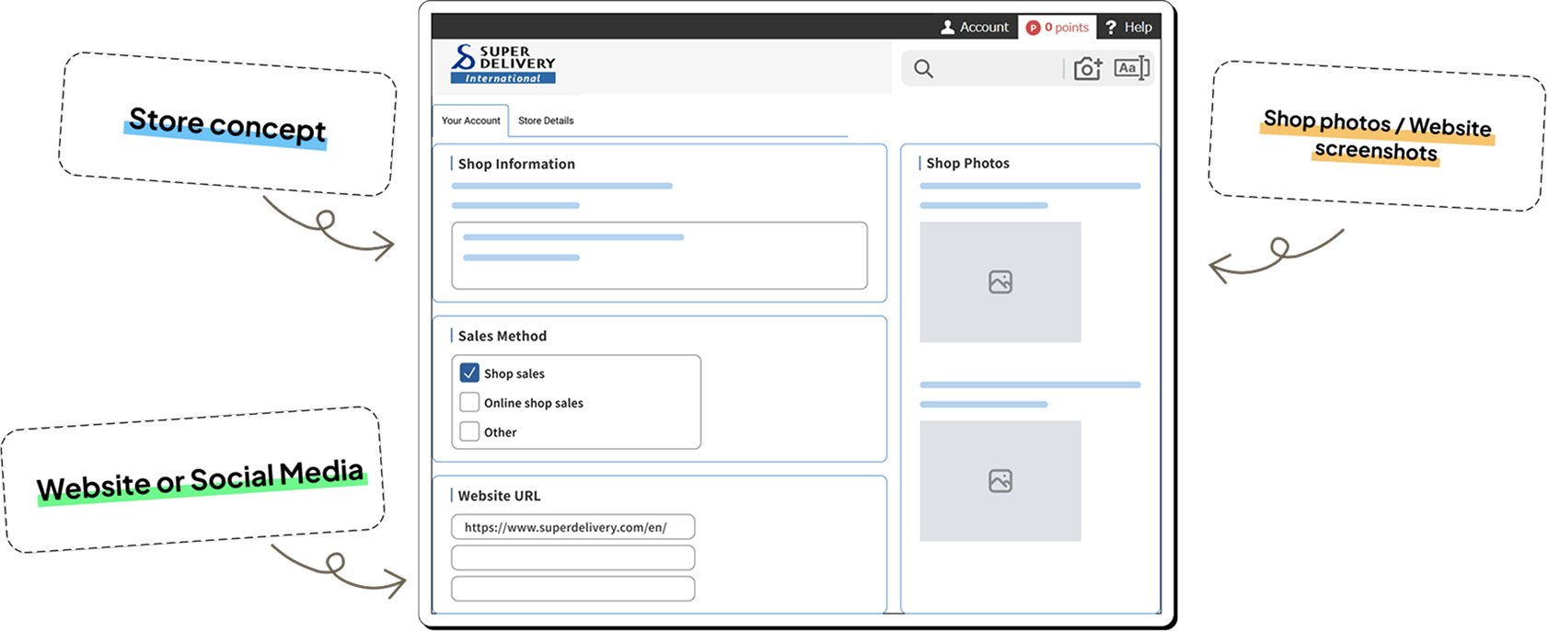The height and width of the screenshot is (631, 1548).
Task: Click the Super Delivery International logo
Action: point(503,64)
